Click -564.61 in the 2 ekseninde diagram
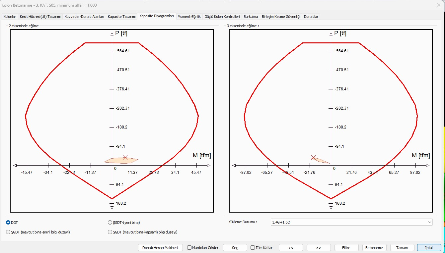Image resolution: width=445 pixels, height=253 pixels. [x=122, y=51]
